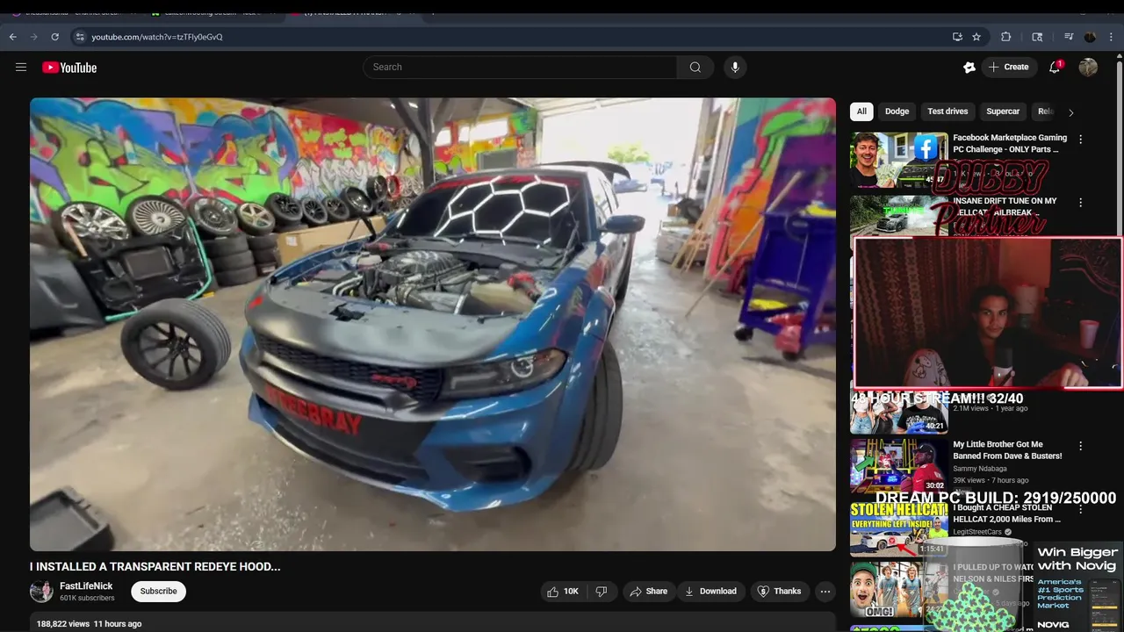Dislike this video
The width and height of the screenshot is (1124, 632).
[602, 591]
